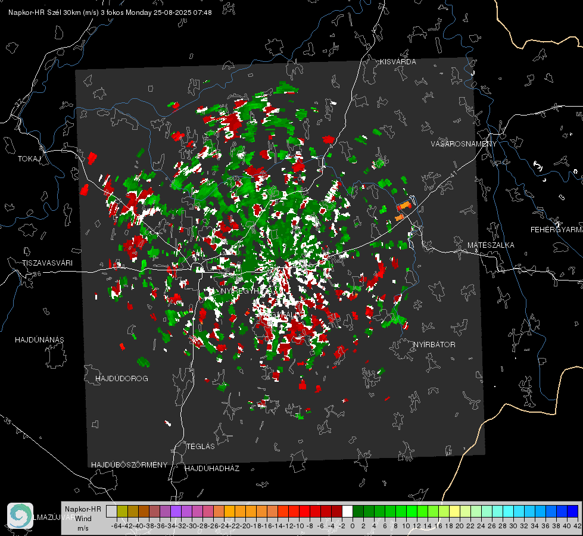
Task: Click the '42' value on the wind scale
Action: [x=578, y=526]
